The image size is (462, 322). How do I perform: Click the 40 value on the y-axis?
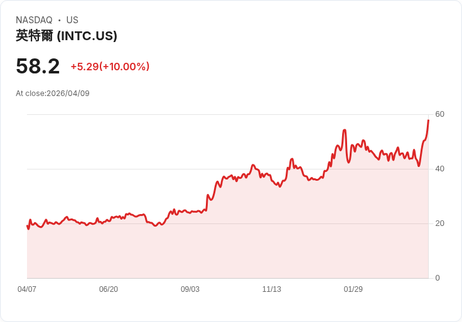pyautogui.click(x=439, y=169)
